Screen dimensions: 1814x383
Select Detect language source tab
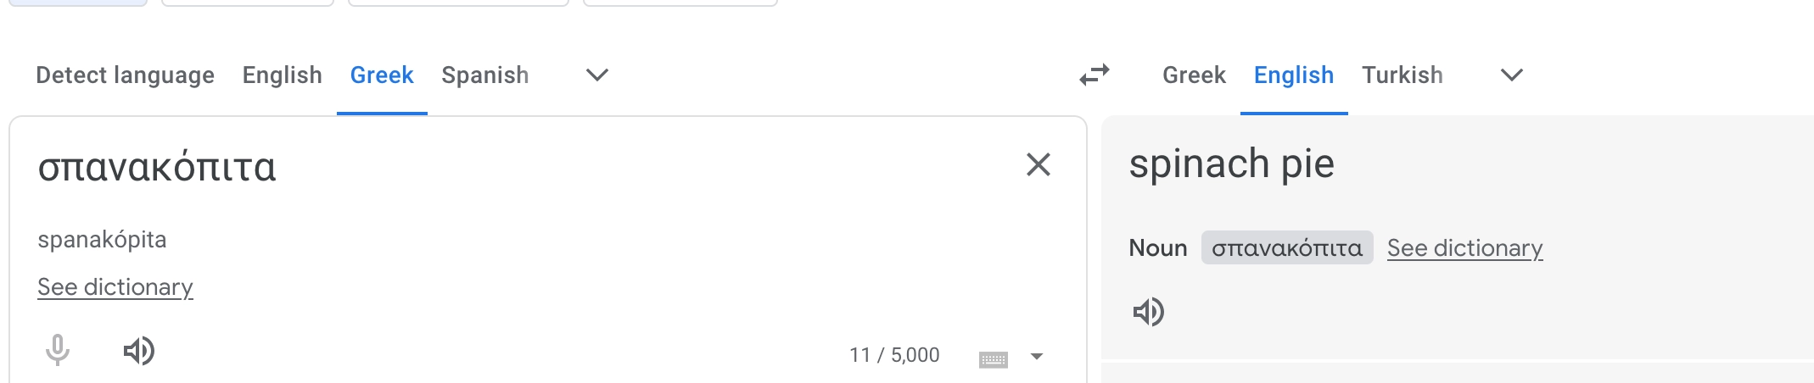point(125,75)
